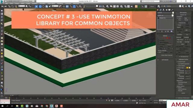This screenshot has height=108, width=193.
Task: Open the Graph Editors menu
Action: 51,4
